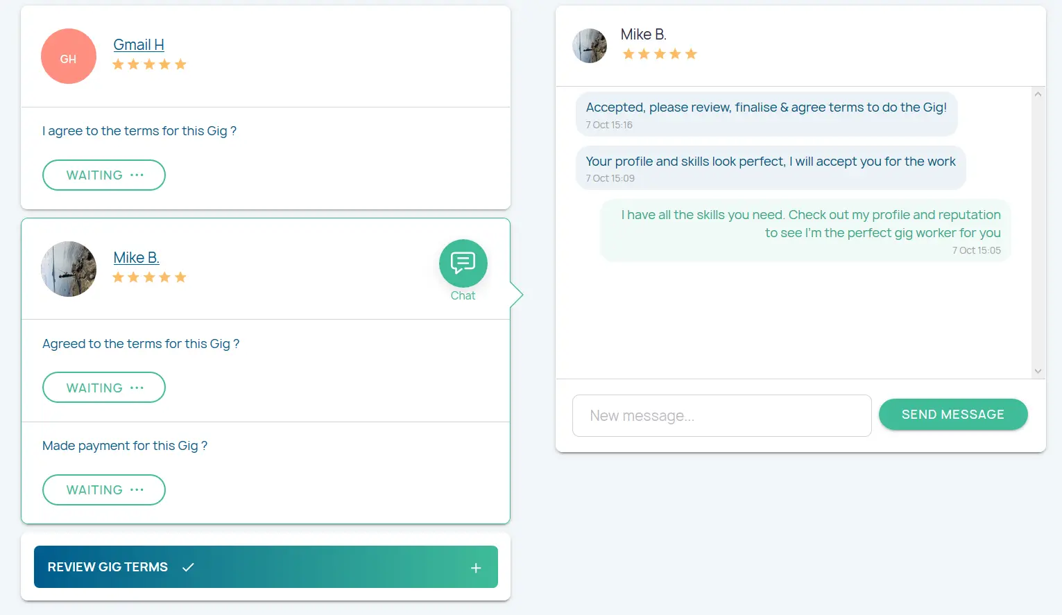Click the checkmark beside Review Gig Terms
The height and width of the screenshot is (615, 1062).
(x=188, y=567)
